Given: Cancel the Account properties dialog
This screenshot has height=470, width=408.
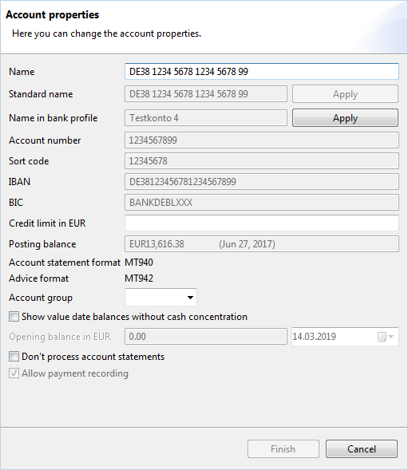Looking at the screenshot, I should (x=362, y=448).
